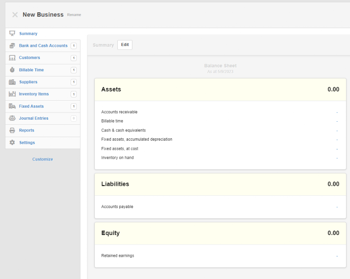Switch to Billable Time section
This screenshot has width=350, height=279.
tap(43, 70)
